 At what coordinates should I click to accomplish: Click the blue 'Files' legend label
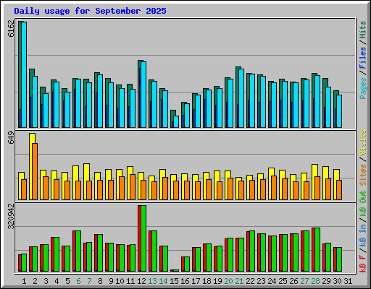(x=363, y=58)
